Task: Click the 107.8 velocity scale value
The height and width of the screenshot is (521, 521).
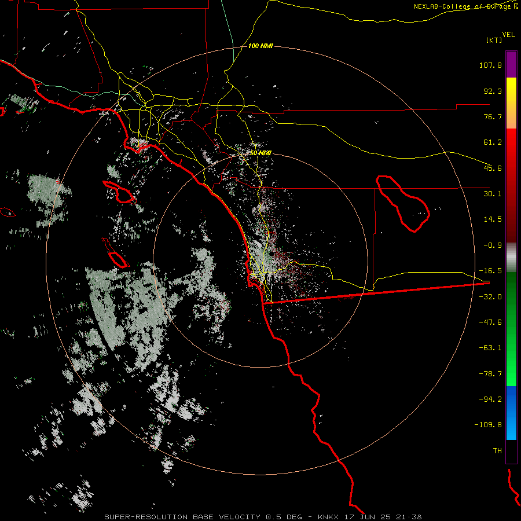Action: click(x=490, y=65)
